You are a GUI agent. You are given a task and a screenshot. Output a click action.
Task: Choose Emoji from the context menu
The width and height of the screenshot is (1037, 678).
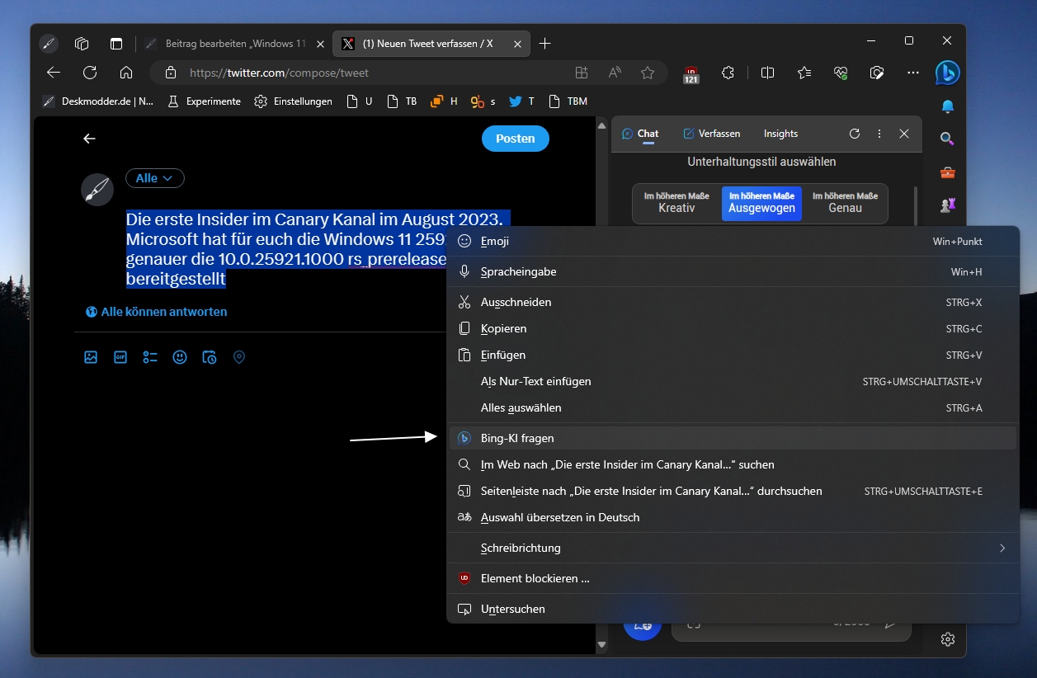733,242
